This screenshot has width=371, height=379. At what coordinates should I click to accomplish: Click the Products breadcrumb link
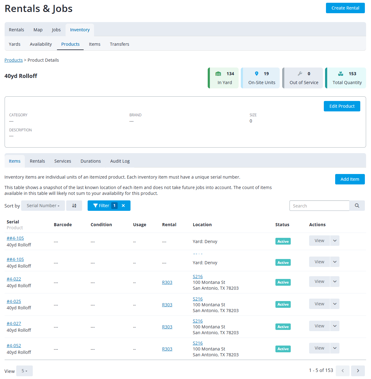13,60
